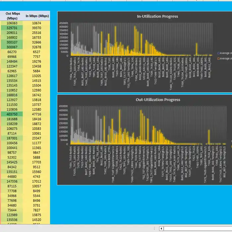The width and height of the screenshot is (232, 232).
Task: Click cell containing 25516
Action: click(x=36, y=33)
